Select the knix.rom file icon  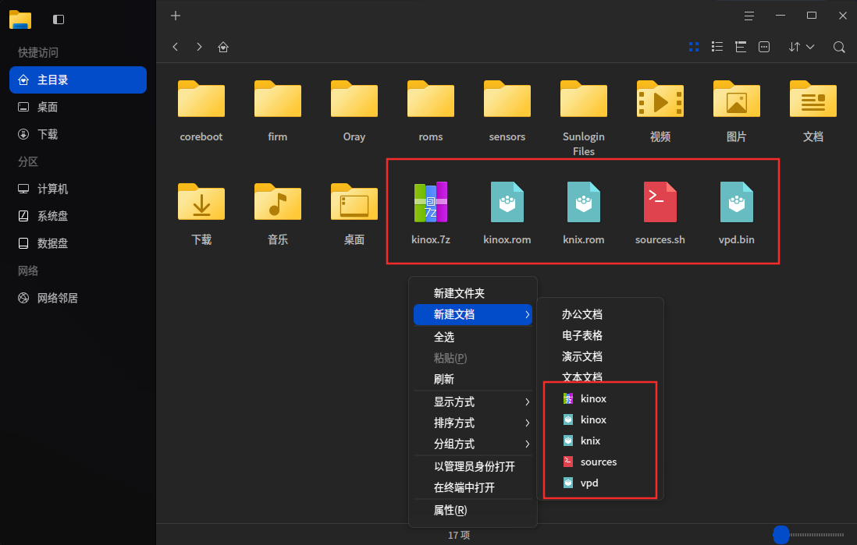584,202
